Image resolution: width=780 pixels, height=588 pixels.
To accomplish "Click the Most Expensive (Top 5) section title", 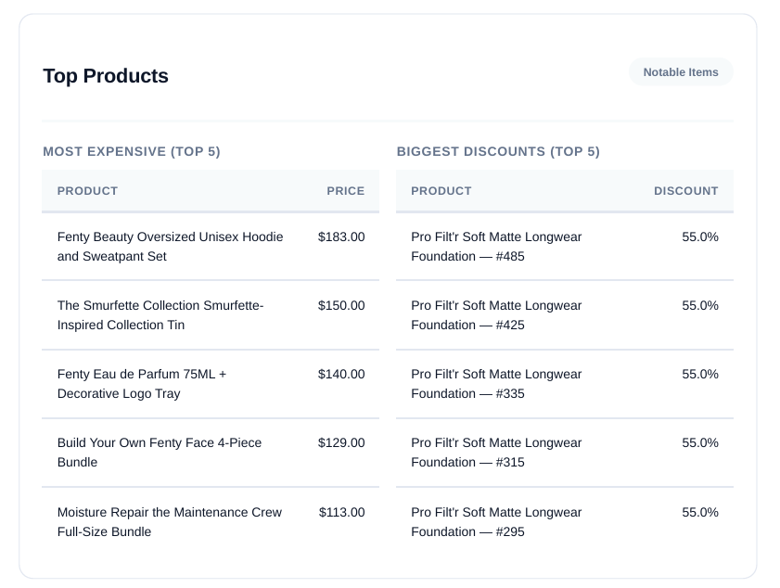I will tap(132, 151).
